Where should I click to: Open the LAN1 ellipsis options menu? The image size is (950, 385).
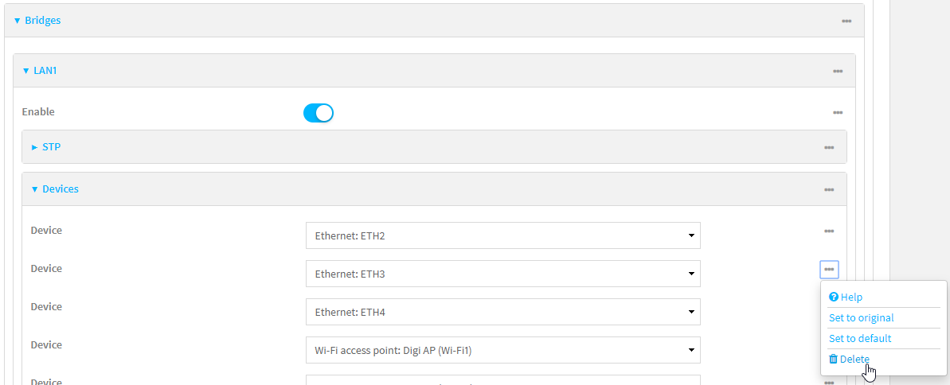pos(838,71)
